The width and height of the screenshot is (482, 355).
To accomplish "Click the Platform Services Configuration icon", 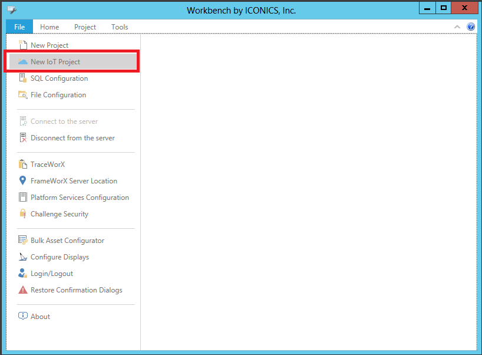I will pos(23,197).
